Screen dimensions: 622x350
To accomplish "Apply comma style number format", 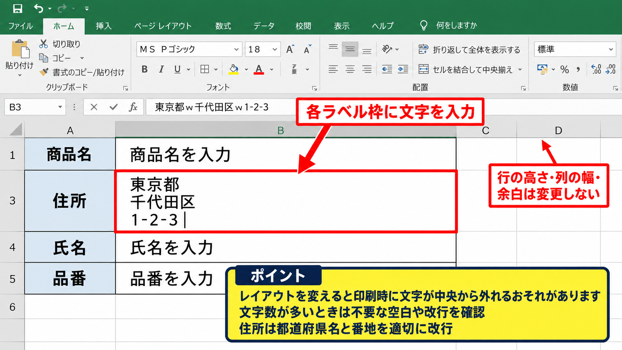I will tap(578, 69).
